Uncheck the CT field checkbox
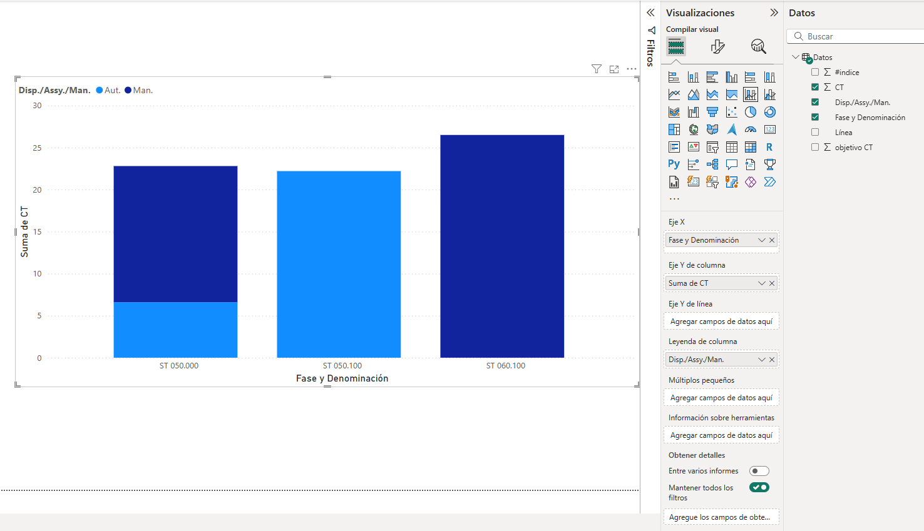The height and width of the screenshot is (531, 924). click(x=815, y=87)
